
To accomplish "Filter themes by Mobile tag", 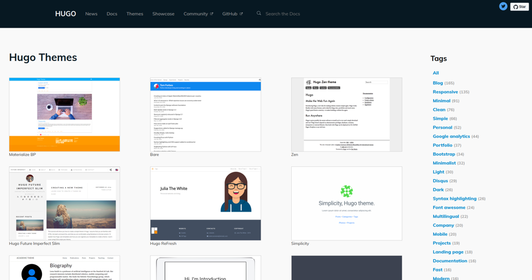I will pyautogui.click(x=440, y=234).
